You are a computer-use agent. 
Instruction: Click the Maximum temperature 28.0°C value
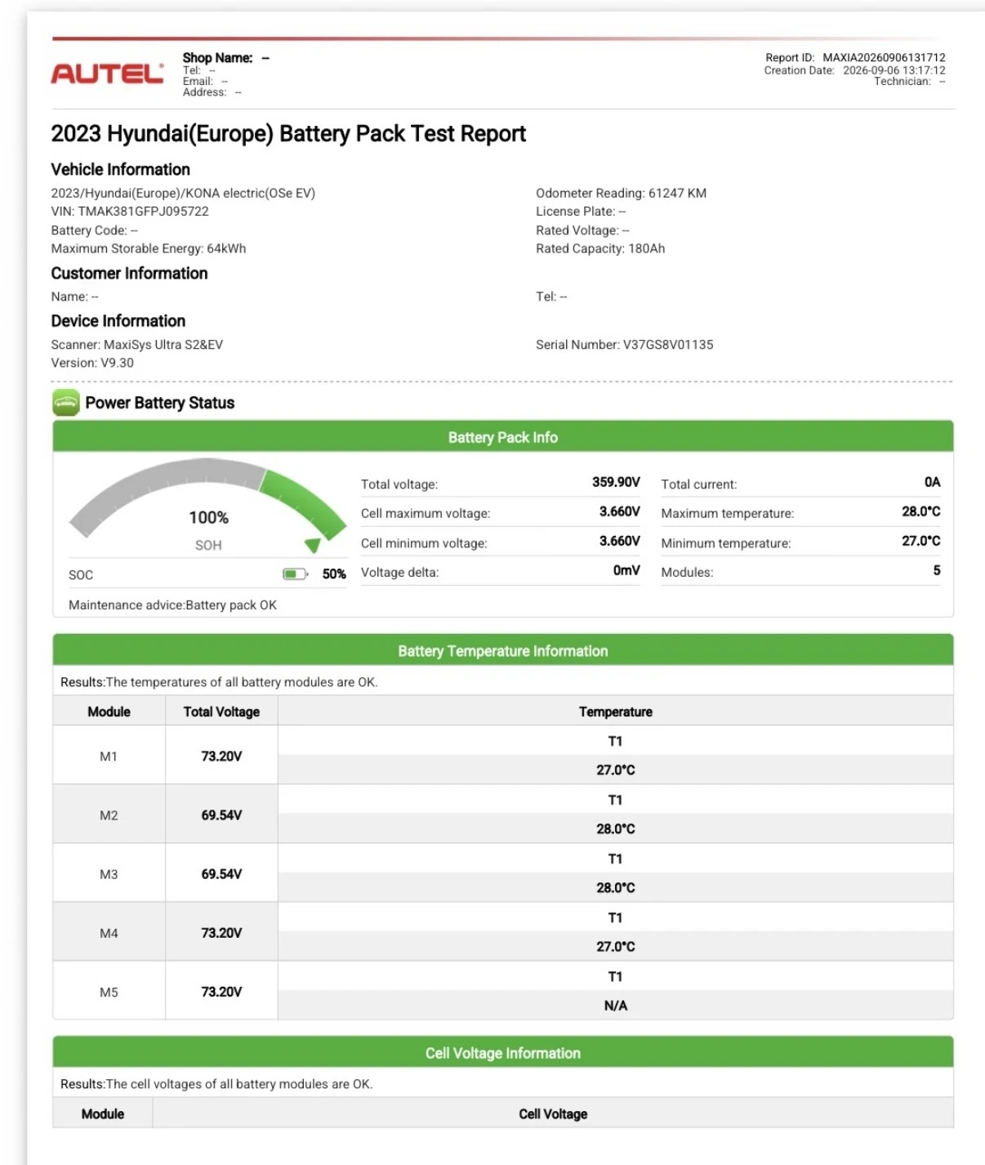click(x=920, y=511)
